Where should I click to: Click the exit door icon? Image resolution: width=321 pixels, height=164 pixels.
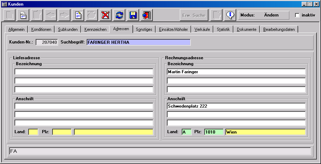[147, 15]
